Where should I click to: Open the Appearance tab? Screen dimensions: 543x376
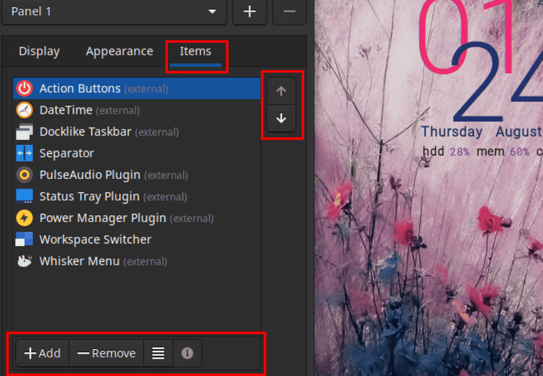coord(119,51)
